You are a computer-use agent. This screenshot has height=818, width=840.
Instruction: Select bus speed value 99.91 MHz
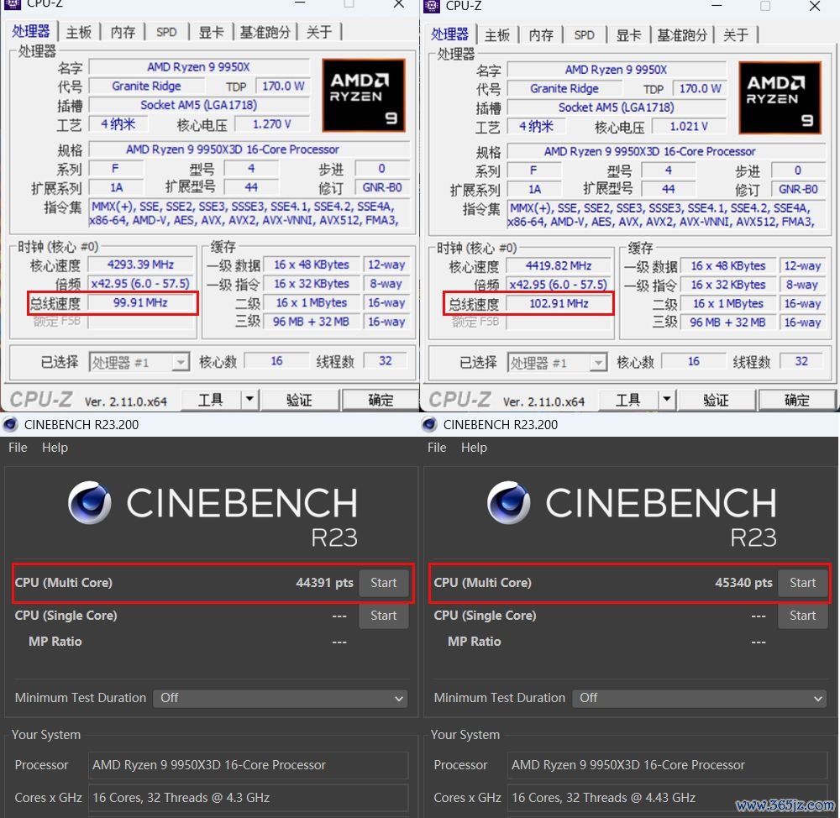140,302
